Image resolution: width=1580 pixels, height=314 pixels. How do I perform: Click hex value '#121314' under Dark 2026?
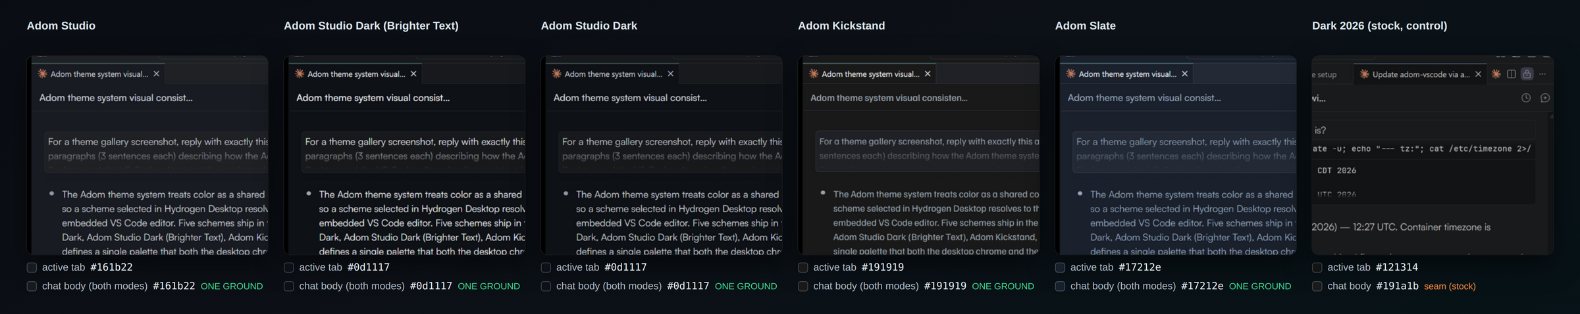pyautogui.click(x=1397, y=267)
